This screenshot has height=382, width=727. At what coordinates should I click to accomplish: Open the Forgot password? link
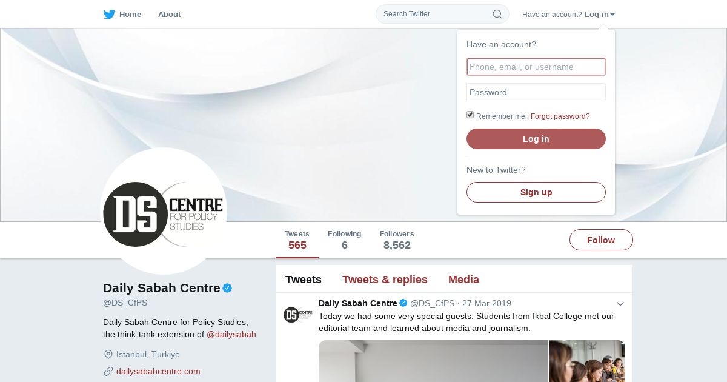(x=560, y=116)
